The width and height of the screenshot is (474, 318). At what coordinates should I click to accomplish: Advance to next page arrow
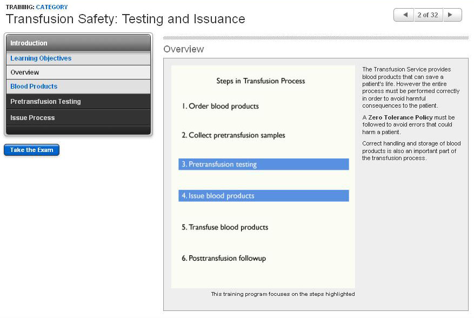tap(452, 15)
